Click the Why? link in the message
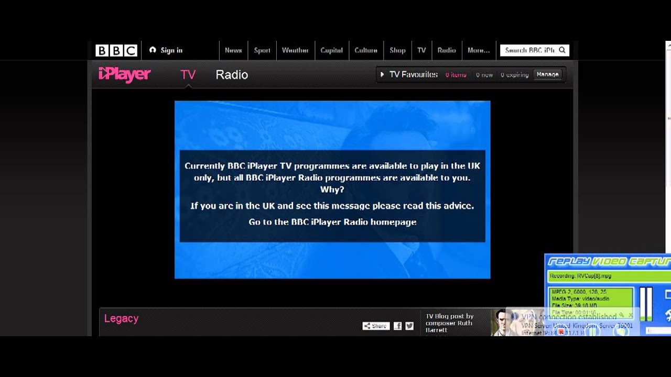 332,190
